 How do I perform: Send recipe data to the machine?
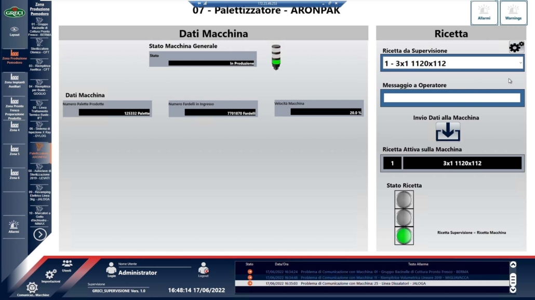[x=448, y=132]
